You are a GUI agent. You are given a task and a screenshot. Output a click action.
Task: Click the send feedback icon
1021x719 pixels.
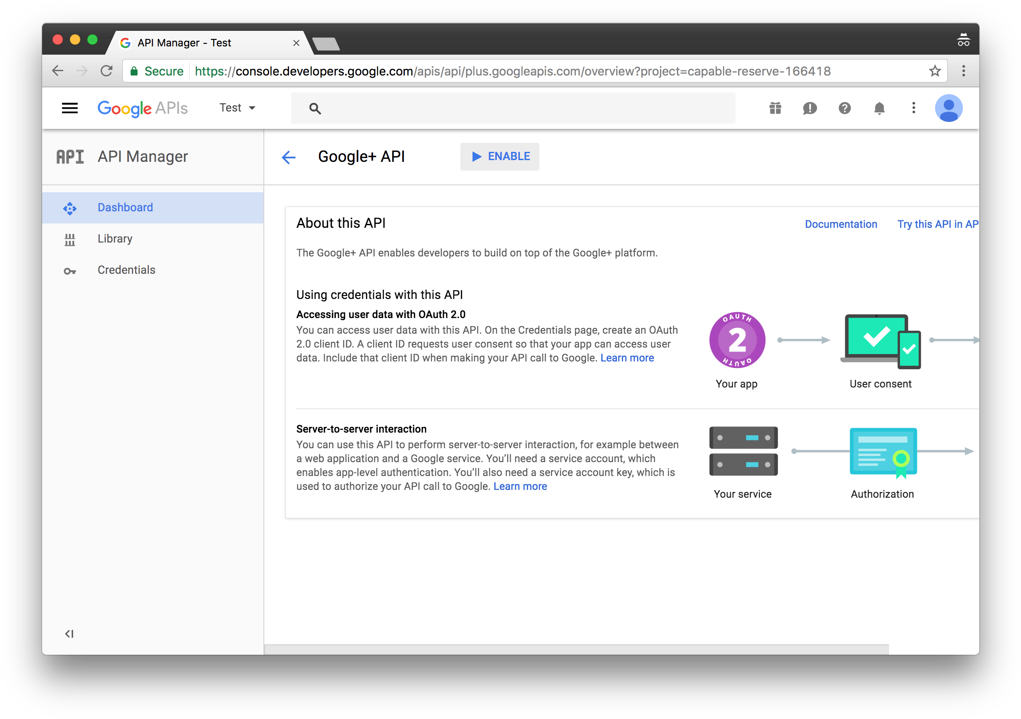point(810,108)
